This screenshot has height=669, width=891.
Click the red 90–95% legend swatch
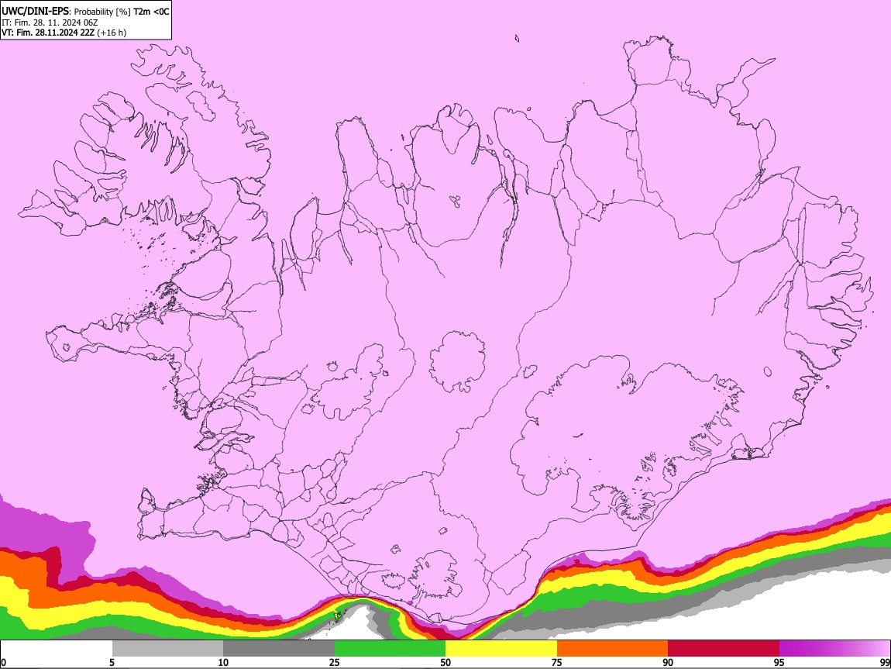(x=724, y=648)
